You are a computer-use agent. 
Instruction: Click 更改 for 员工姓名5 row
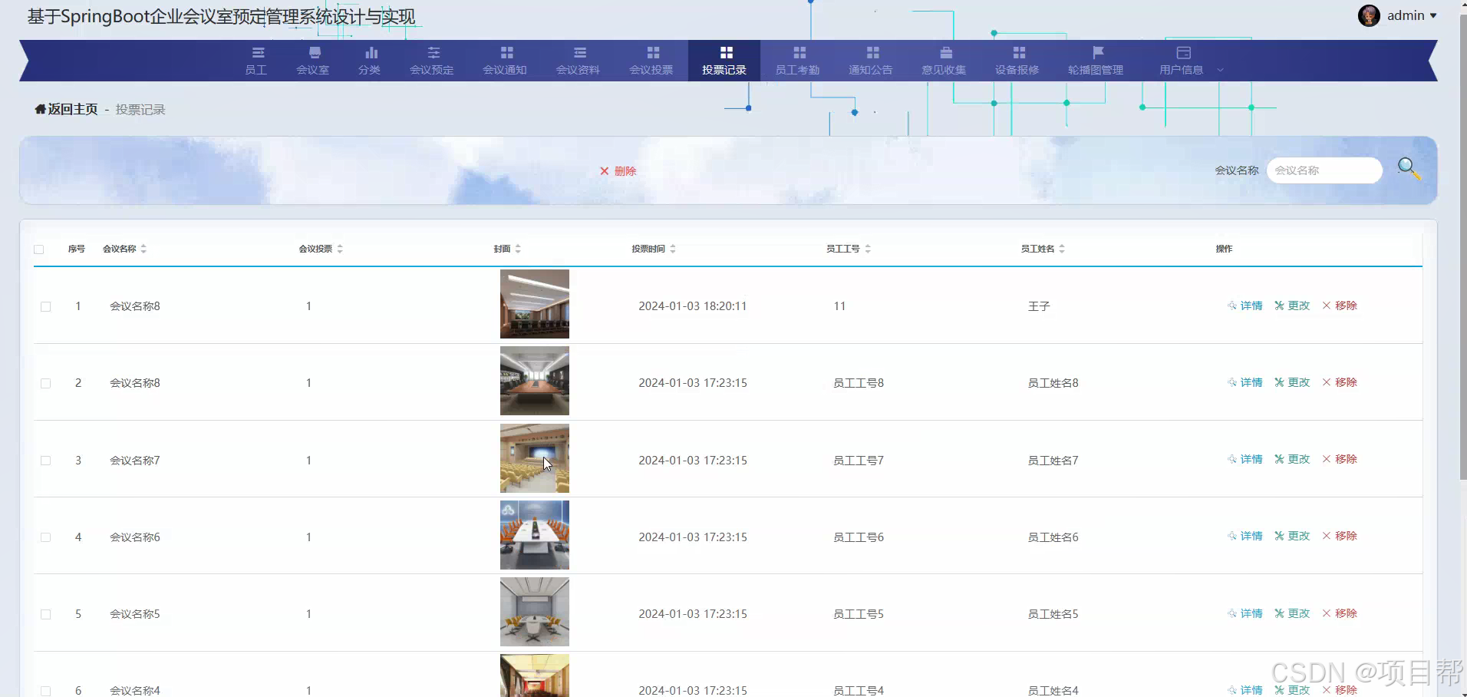(1292, 613)
